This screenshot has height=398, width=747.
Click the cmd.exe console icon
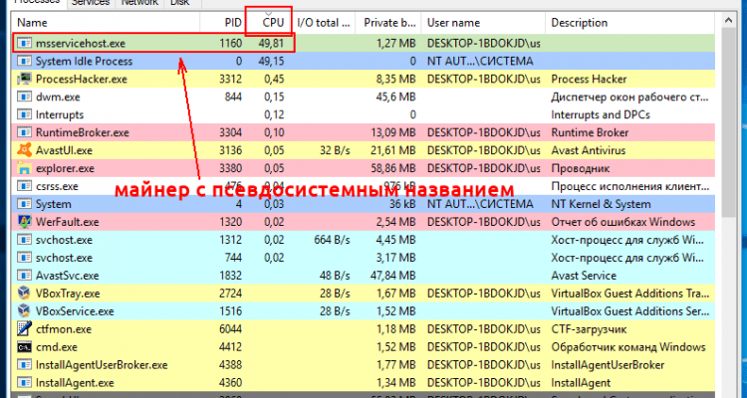[x=24, y=347]
